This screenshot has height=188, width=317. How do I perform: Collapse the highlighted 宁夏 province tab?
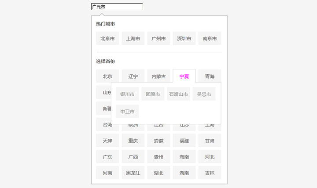point(184,76)
